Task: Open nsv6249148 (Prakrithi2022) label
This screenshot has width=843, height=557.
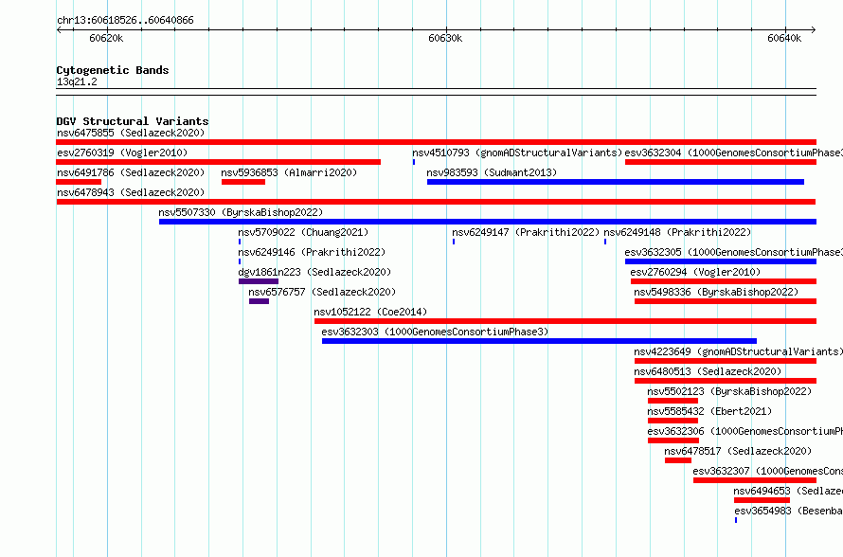Action: [x=677, y=232]
